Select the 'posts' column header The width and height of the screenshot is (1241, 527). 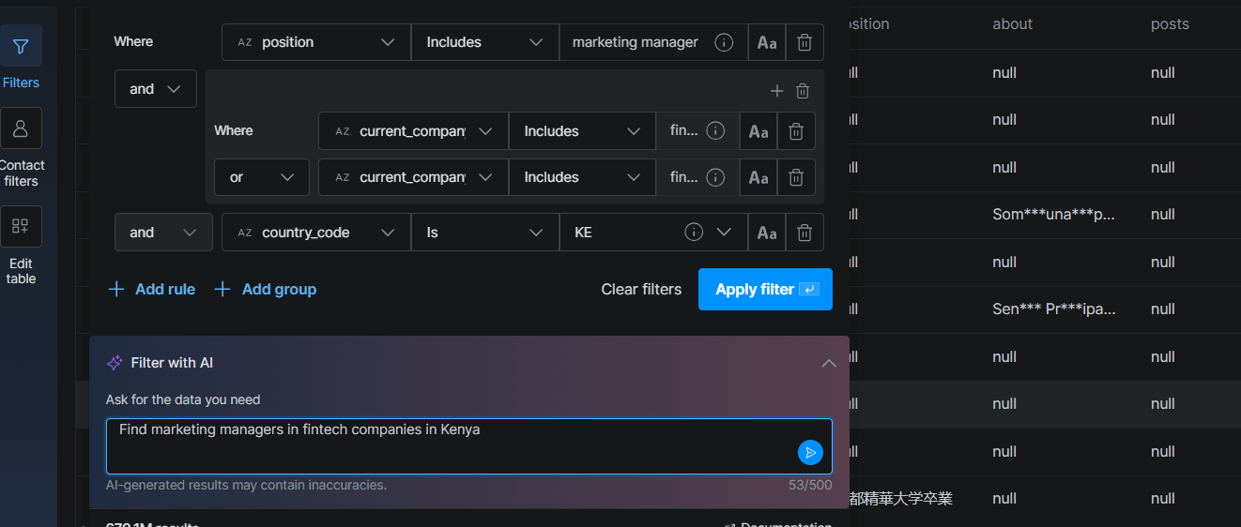click(x=1170, y=24)
